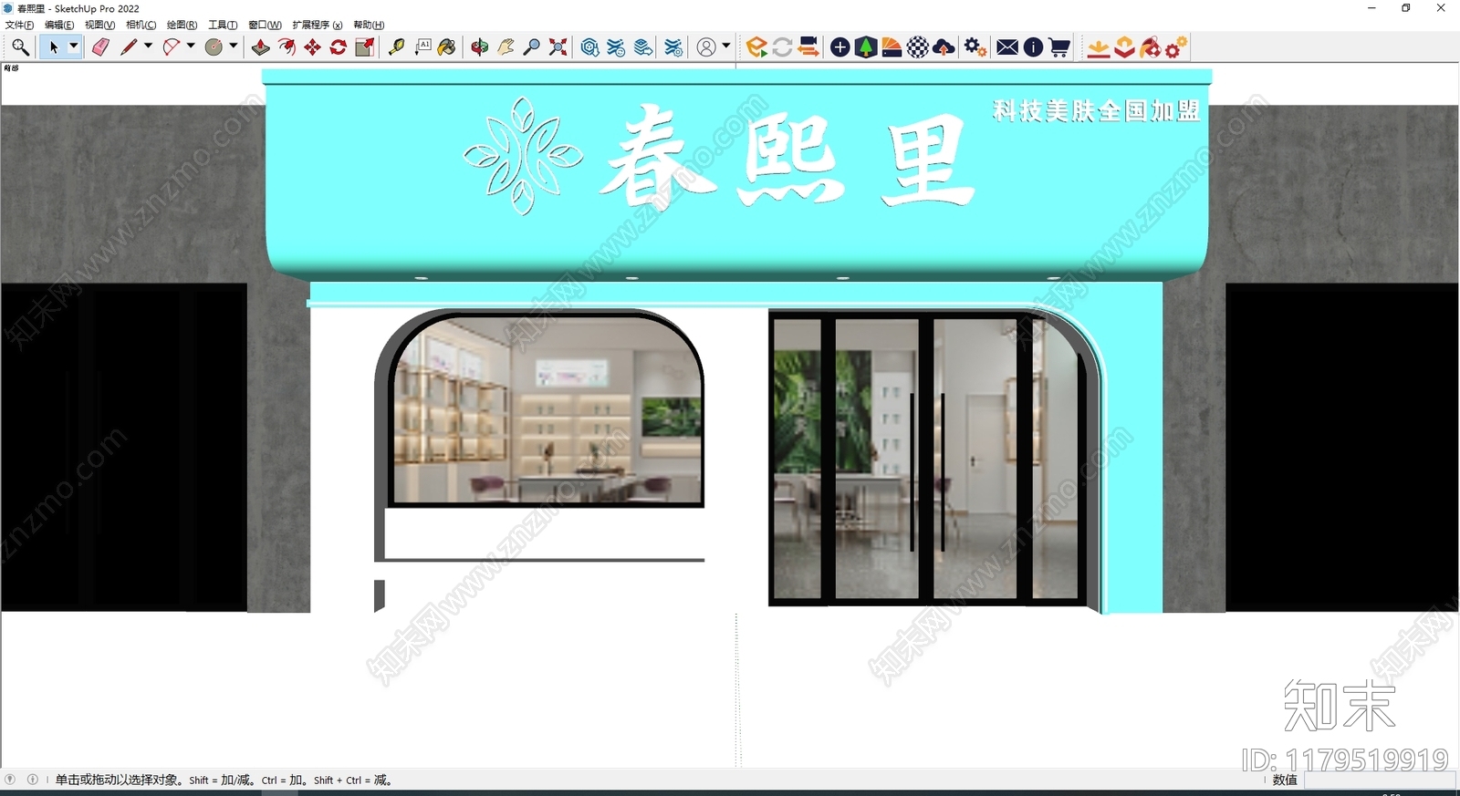The height and width of the screenshot is (796, 1460).
Task: Click the status bar info circle icon
Action: click(33, 780)
